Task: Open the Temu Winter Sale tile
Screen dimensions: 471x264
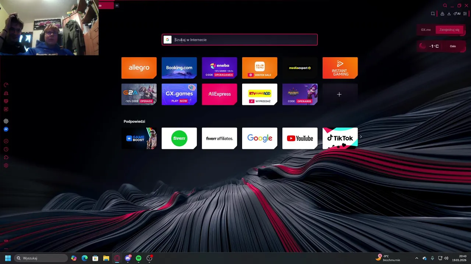Action: point(259,68)
